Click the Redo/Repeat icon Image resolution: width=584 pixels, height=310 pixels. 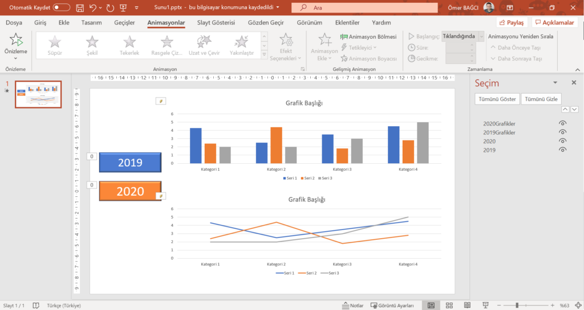click(110, 7)
